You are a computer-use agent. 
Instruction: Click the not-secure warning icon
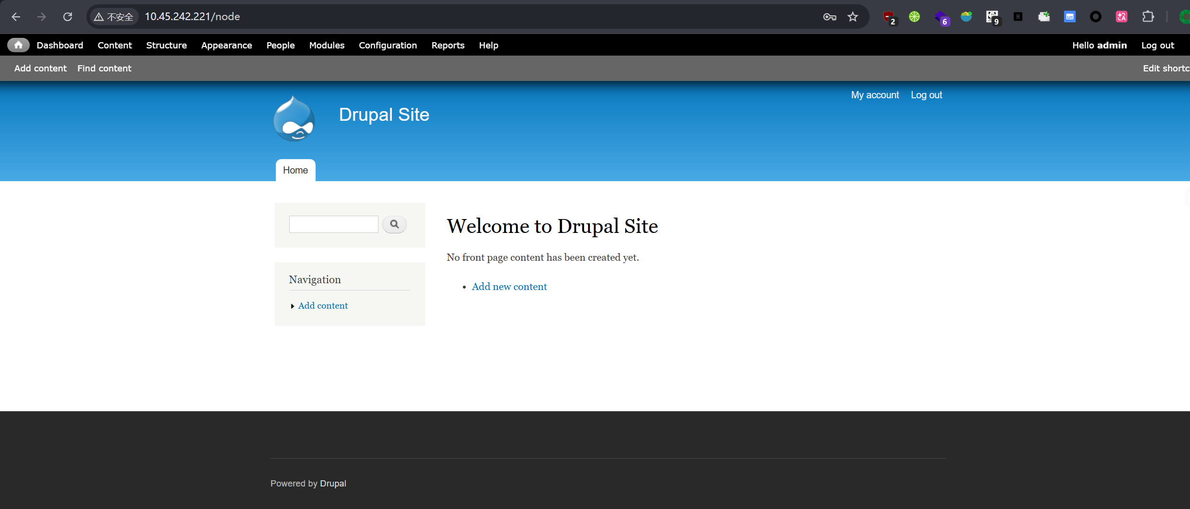point(99,17)
